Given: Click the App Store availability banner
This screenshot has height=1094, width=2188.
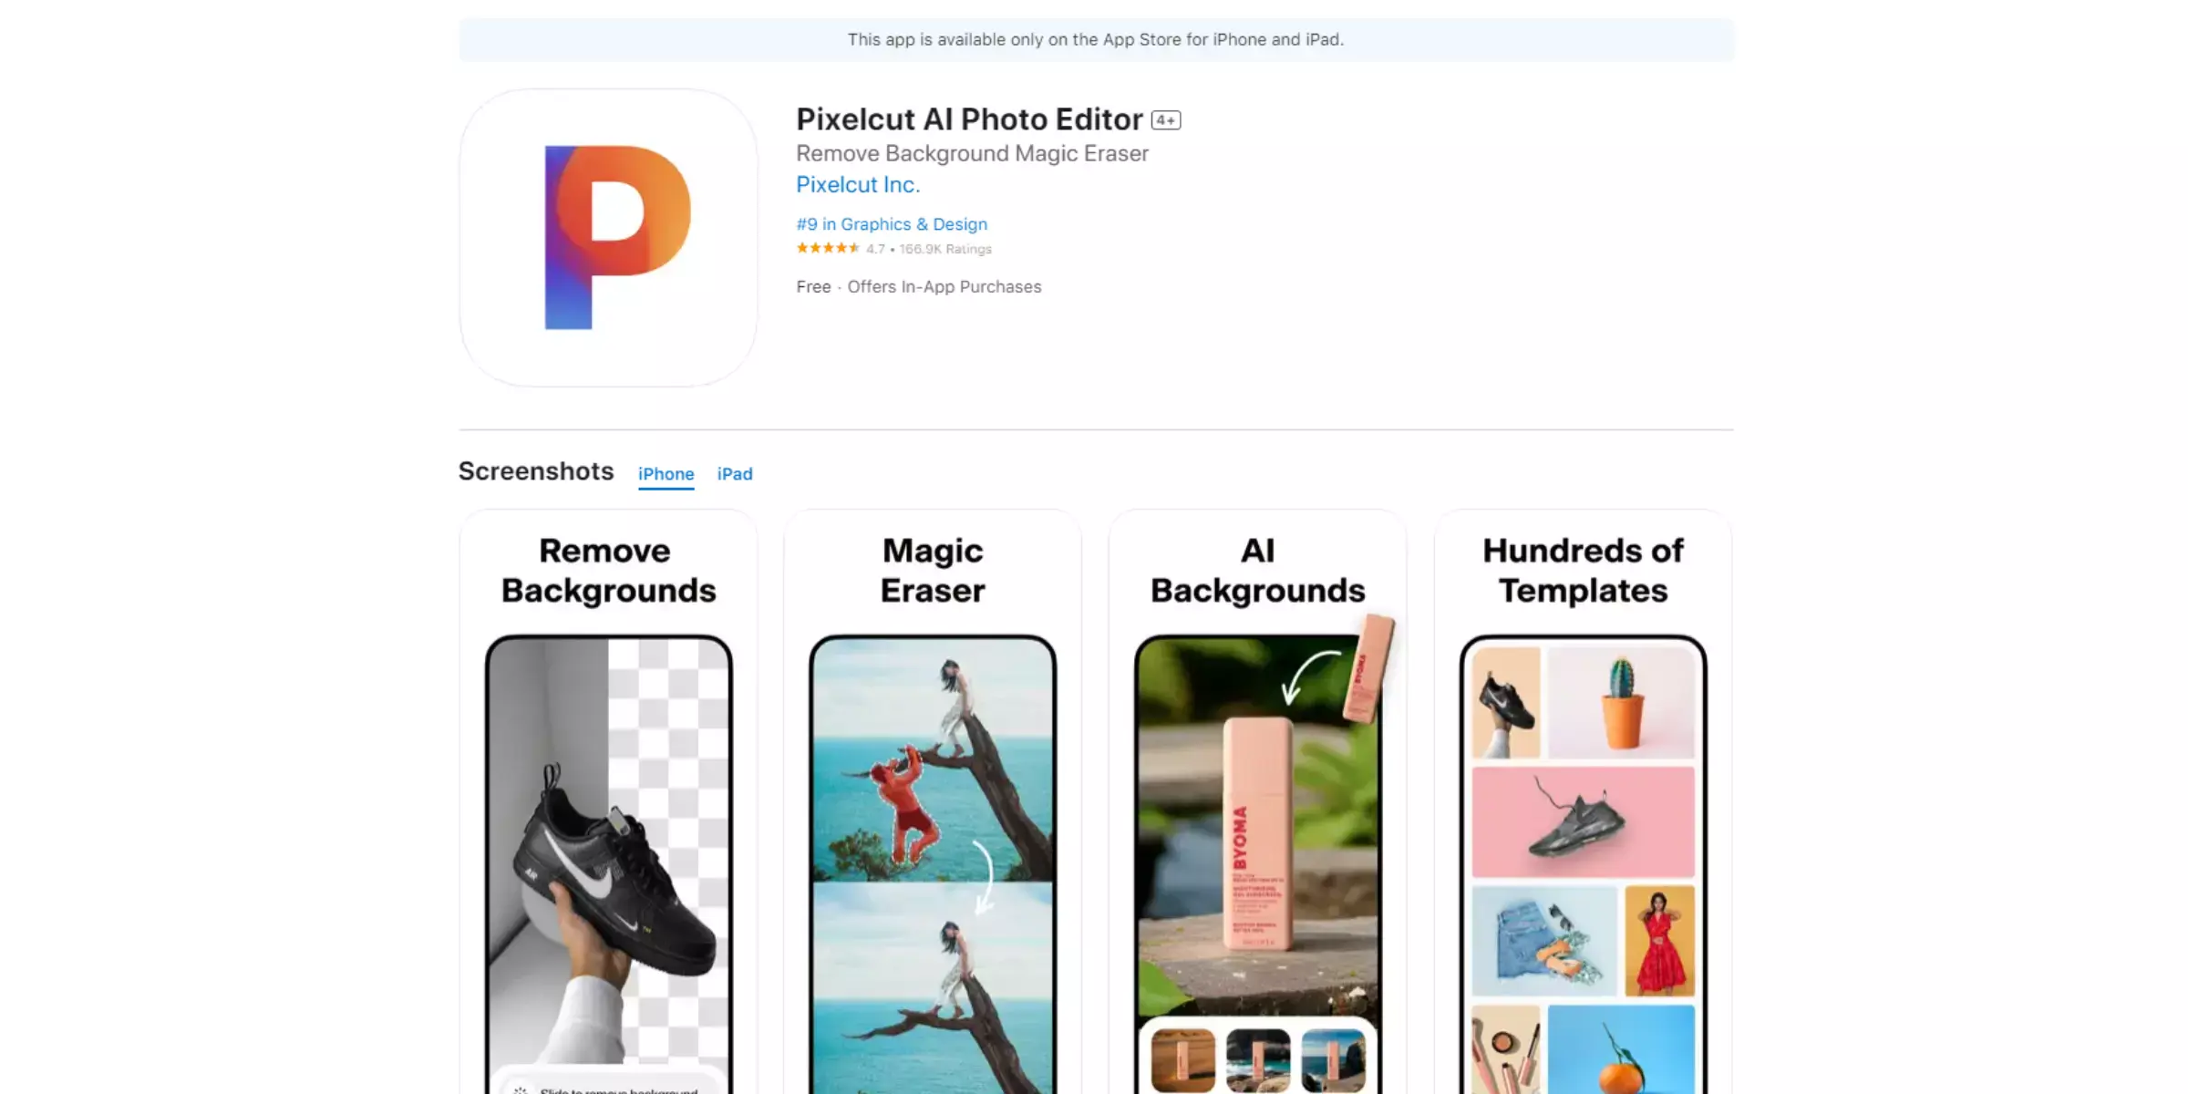Looking at the screenshot, I should click(1096, 40).
